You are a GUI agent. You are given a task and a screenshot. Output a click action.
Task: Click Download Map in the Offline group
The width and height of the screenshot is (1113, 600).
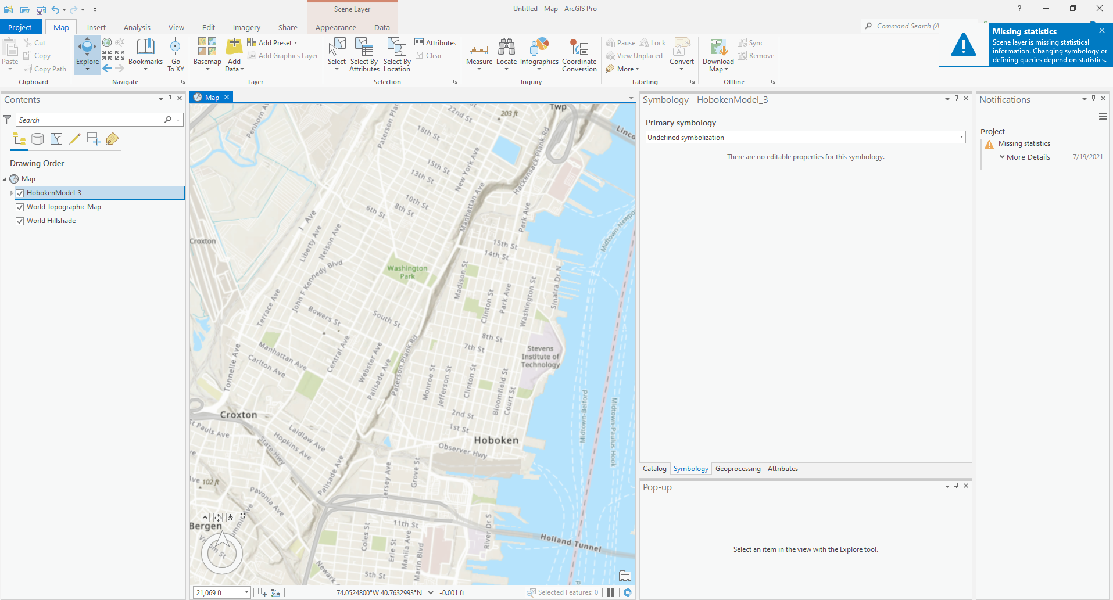(717, 55)
